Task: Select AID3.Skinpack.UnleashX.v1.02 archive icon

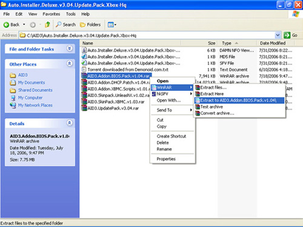Action: pos(84,96)
